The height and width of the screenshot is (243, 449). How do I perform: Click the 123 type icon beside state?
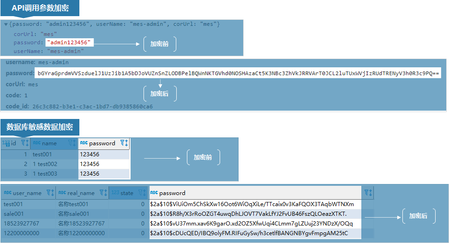pos(115,193)
